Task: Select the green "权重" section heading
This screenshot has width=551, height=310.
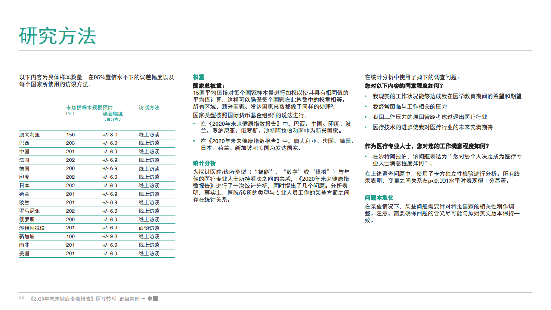Action: click(x=198, y=77)
